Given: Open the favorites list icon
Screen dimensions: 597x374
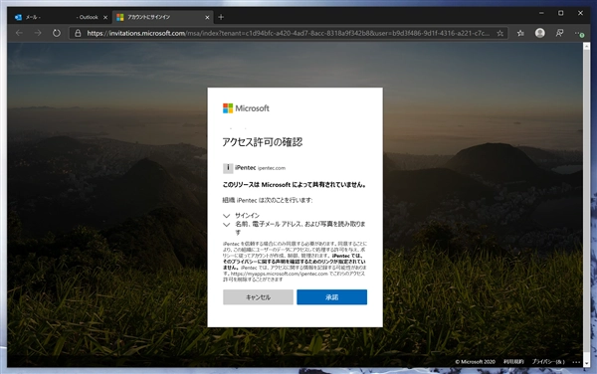Looking at the screenshot, I should tap(520, 33).
